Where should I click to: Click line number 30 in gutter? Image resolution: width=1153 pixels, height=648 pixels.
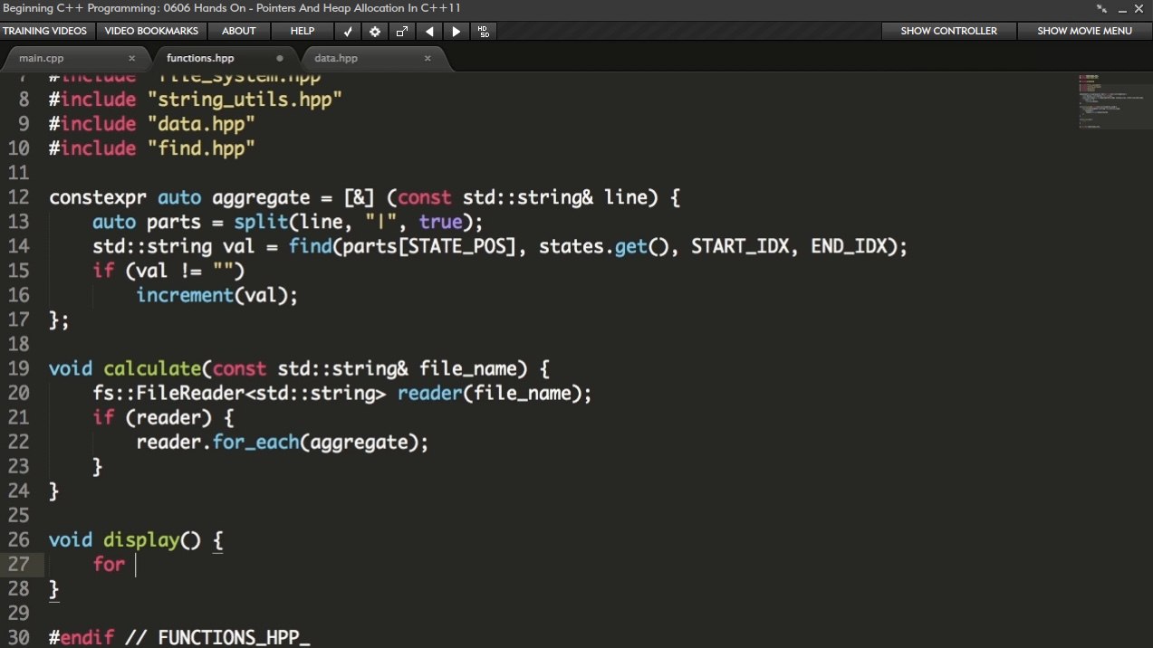19,637
